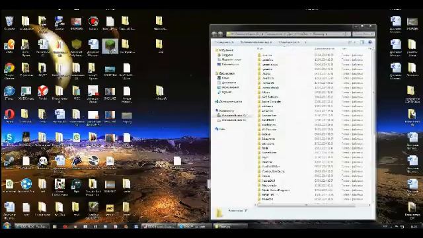This screenshot has height=238, width=423.
Task: Open the Упорядочить dropdown in the Explorer toolbar
Action: (x=224, y=42)
